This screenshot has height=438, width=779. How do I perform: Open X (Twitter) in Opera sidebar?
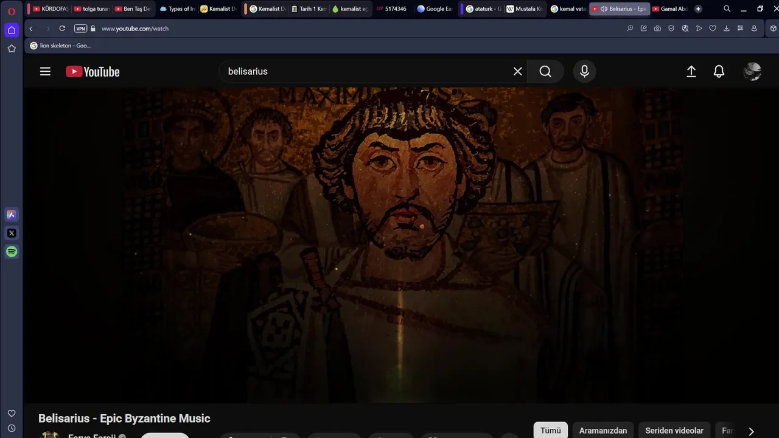12,233
